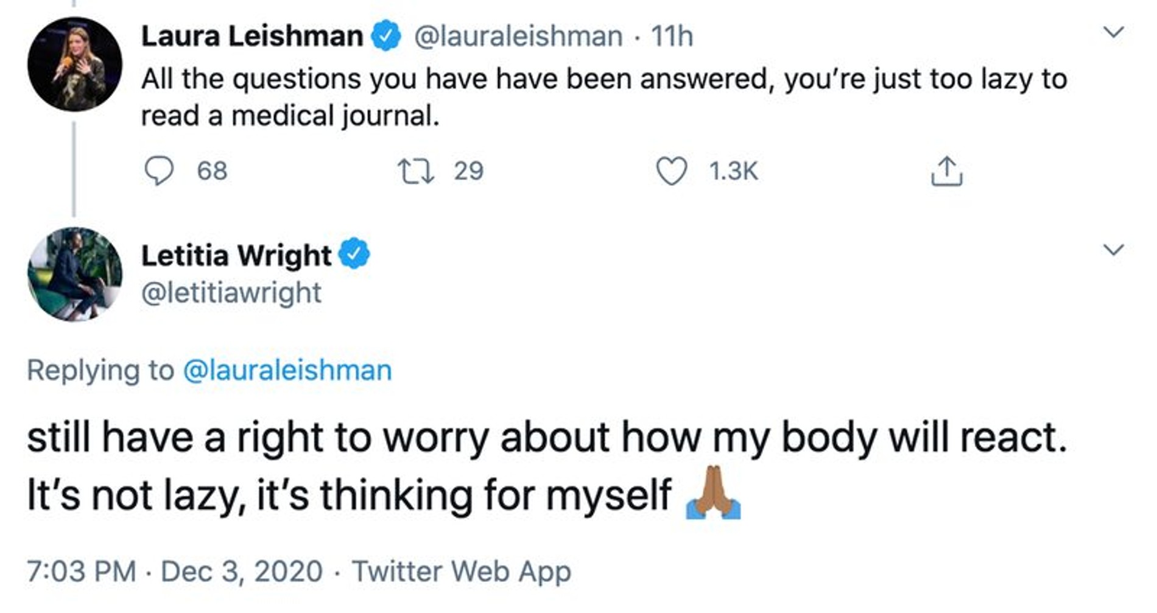
Task: Click the Letitia Wright display name
Action: coord(236,254)
